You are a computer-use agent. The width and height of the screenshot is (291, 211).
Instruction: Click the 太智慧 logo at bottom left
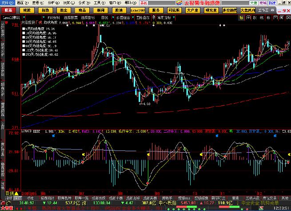(x=7, y=208)
